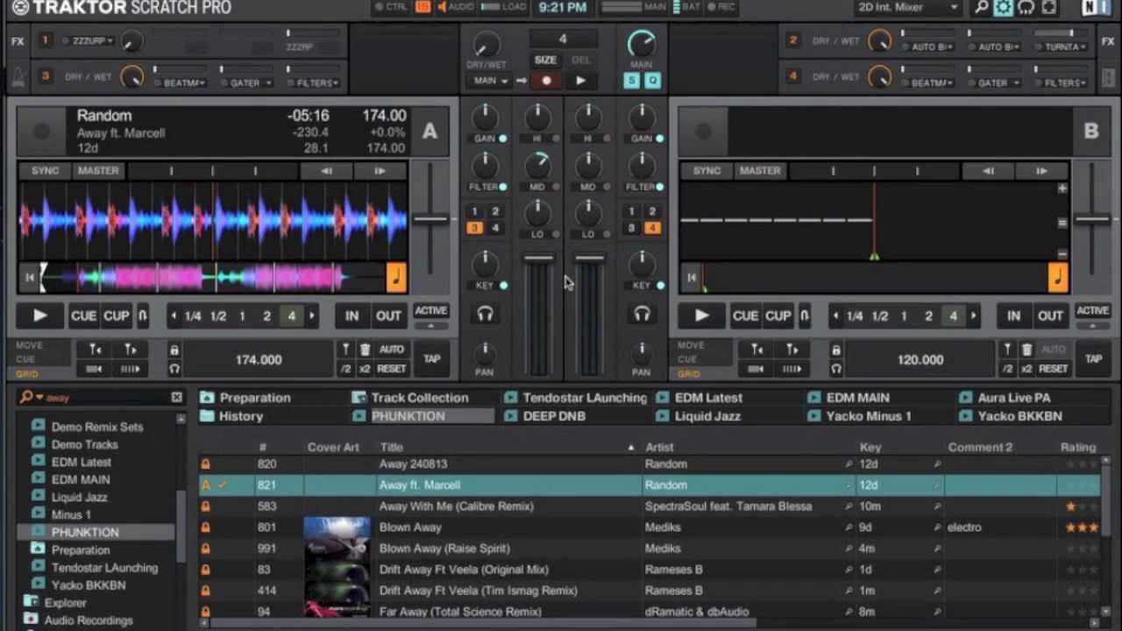Toggle channel A key lock button

(x=503, y=286)
